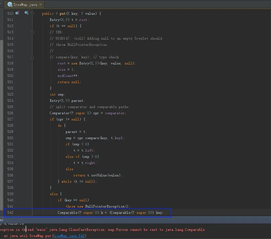Click line number 527 in the gutter
This screenshot has width=271, height=239.
point(10,119)
